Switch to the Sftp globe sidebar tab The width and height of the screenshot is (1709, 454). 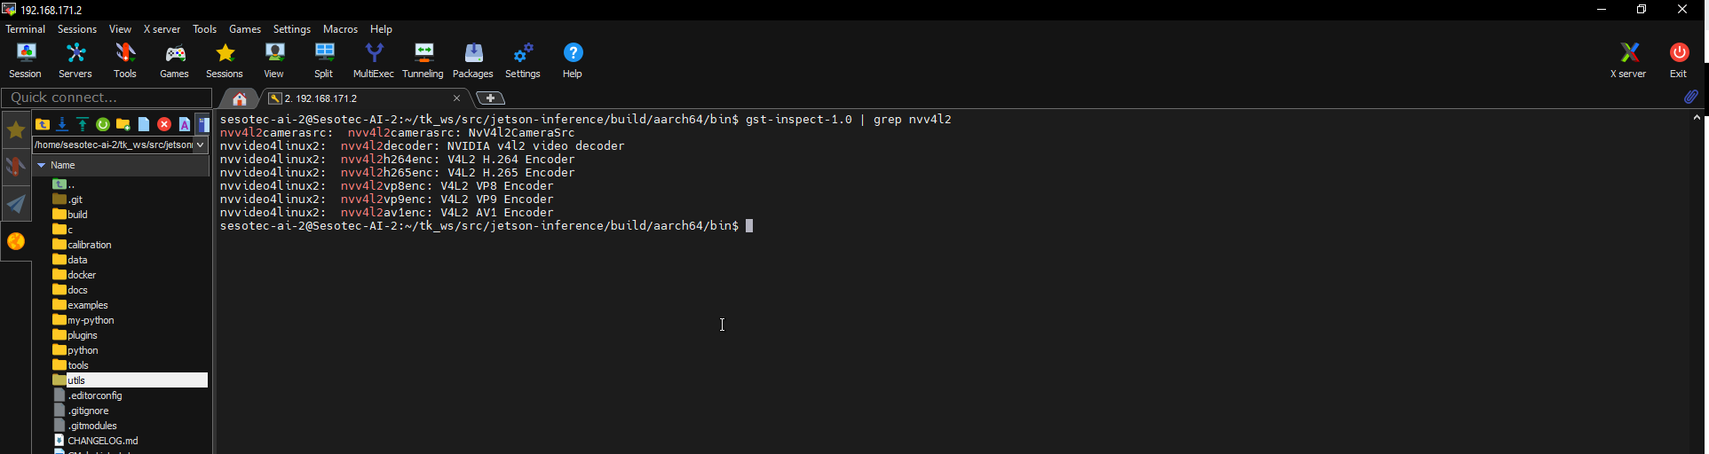pos(16,241)
